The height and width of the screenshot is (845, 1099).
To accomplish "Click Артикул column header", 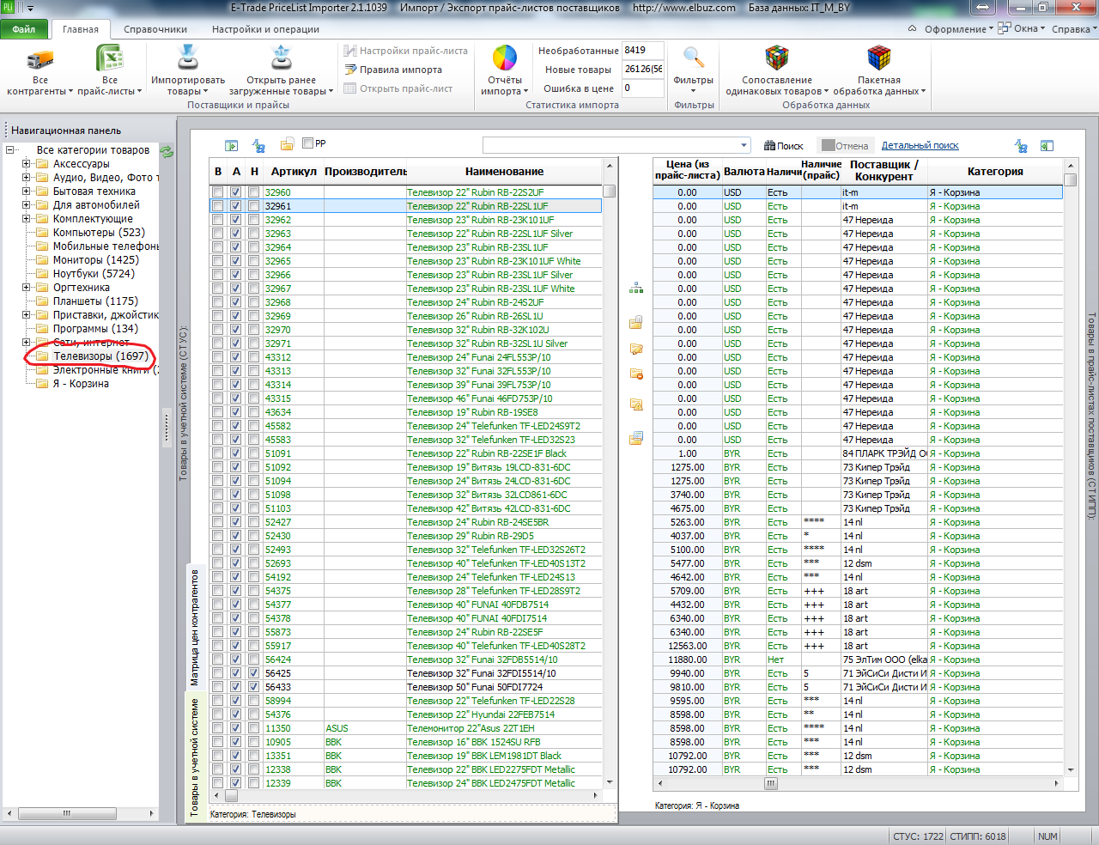I will tap(294, 171).
